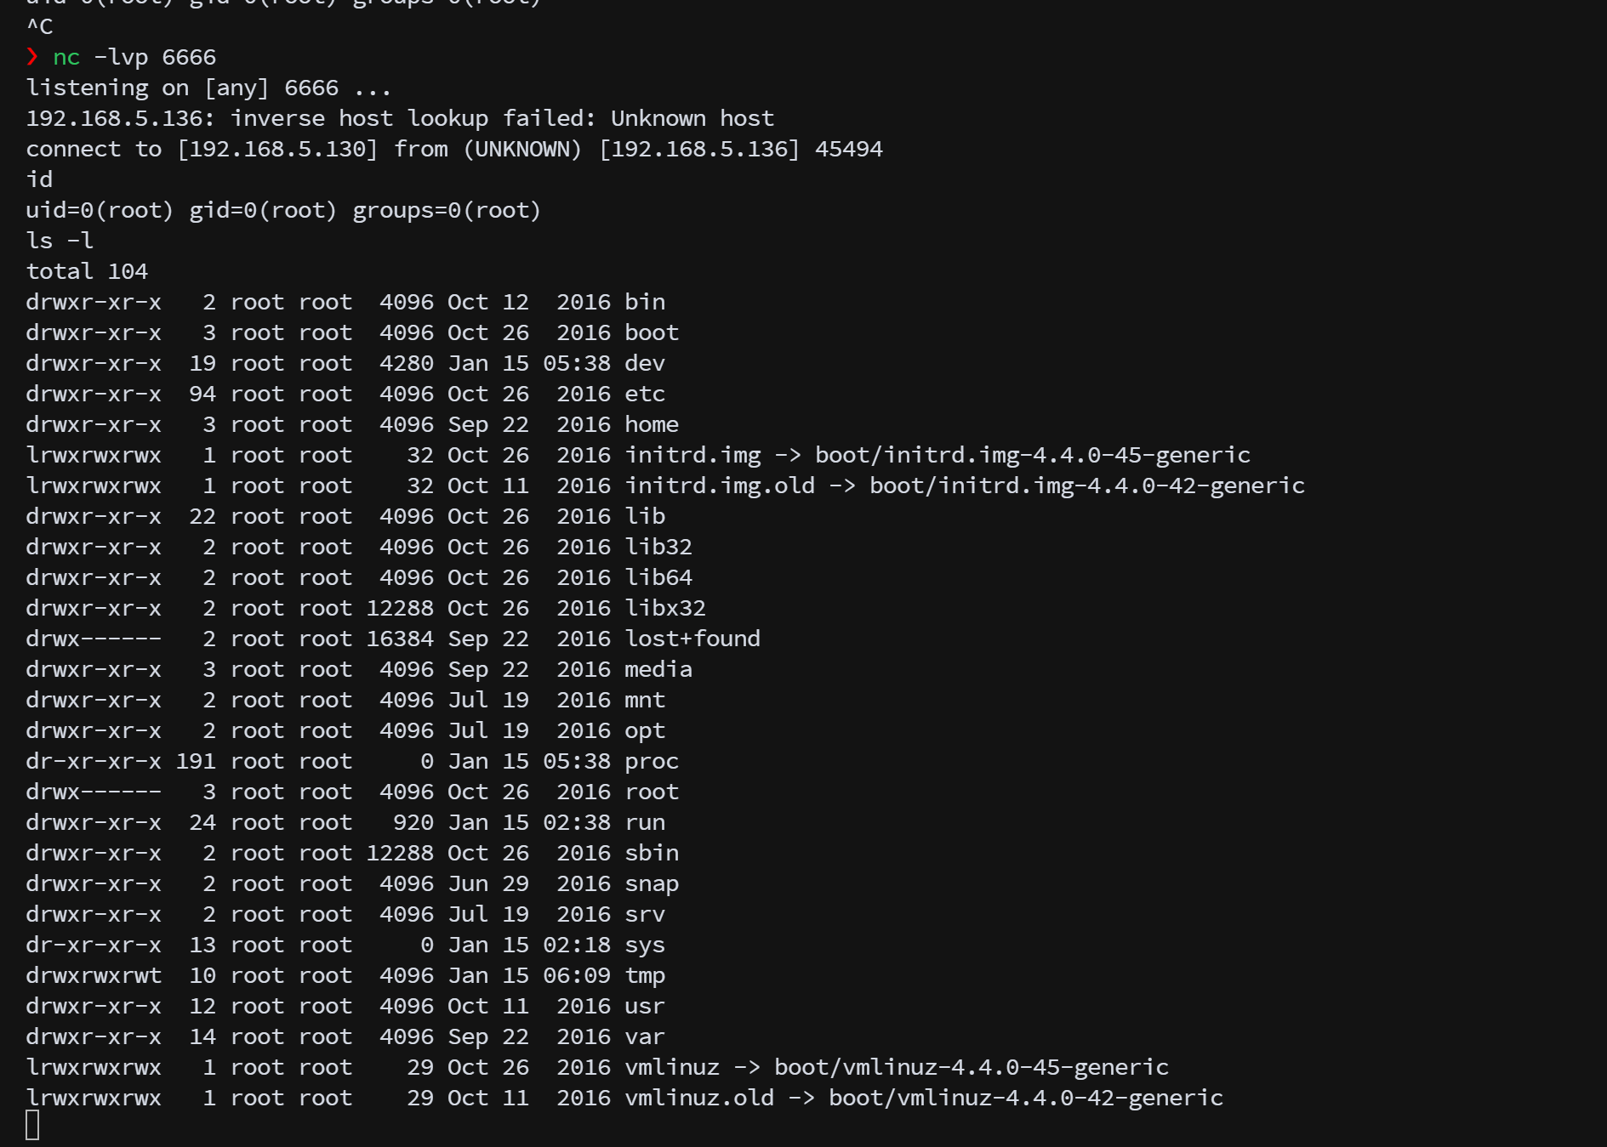Screen dimensions: 1607x1147
Task: Click the 'tmp' directory name
Action: 645,975
